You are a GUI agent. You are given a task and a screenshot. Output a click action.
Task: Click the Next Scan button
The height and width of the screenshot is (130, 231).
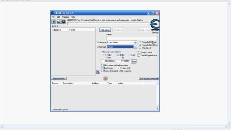pos(118,30)
